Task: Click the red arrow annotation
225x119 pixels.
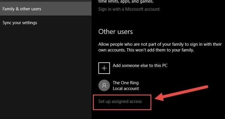Action: pos(181,93)
